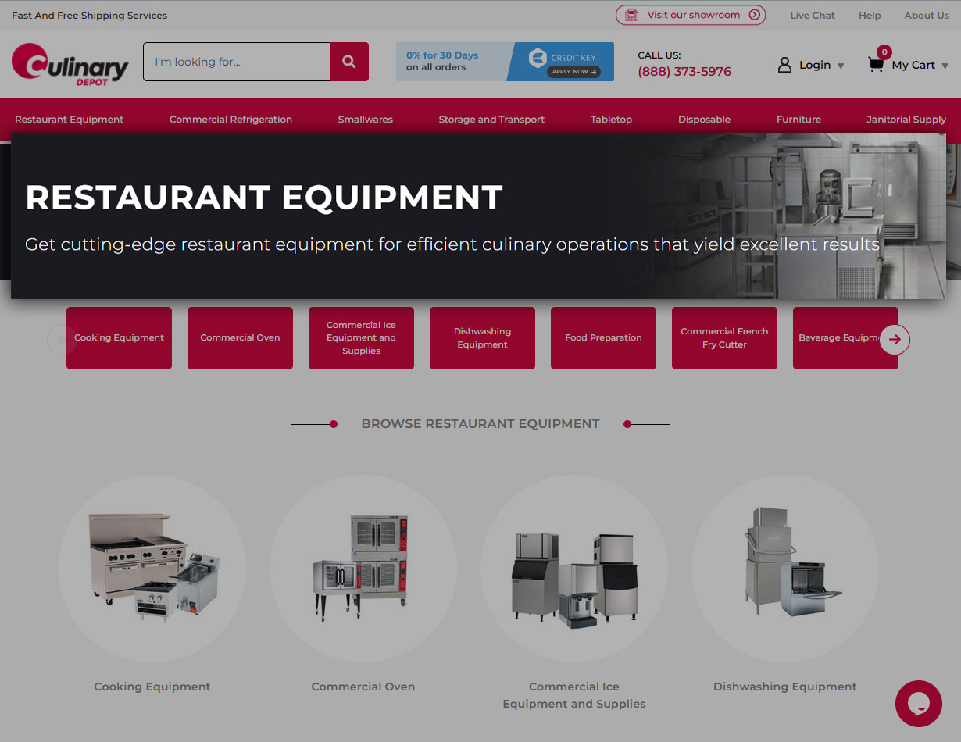
Task: Select Storage and Transport in the navigation
Action: click(491, 119)
